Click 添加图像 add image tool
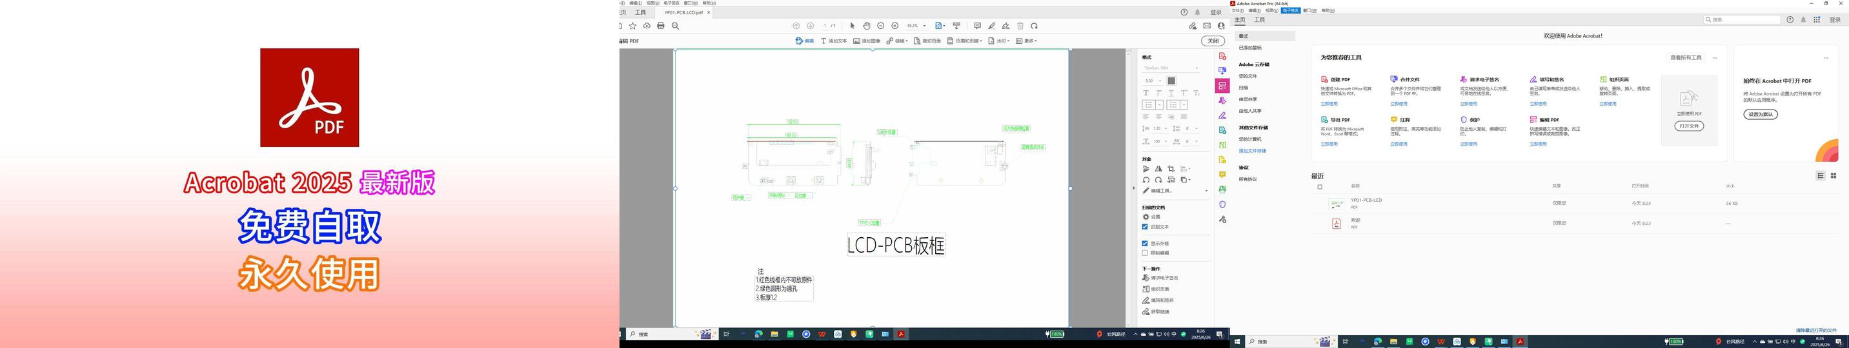Image resolution: width=1849 pixels, height=348 pixels. (x=866, y=41)
